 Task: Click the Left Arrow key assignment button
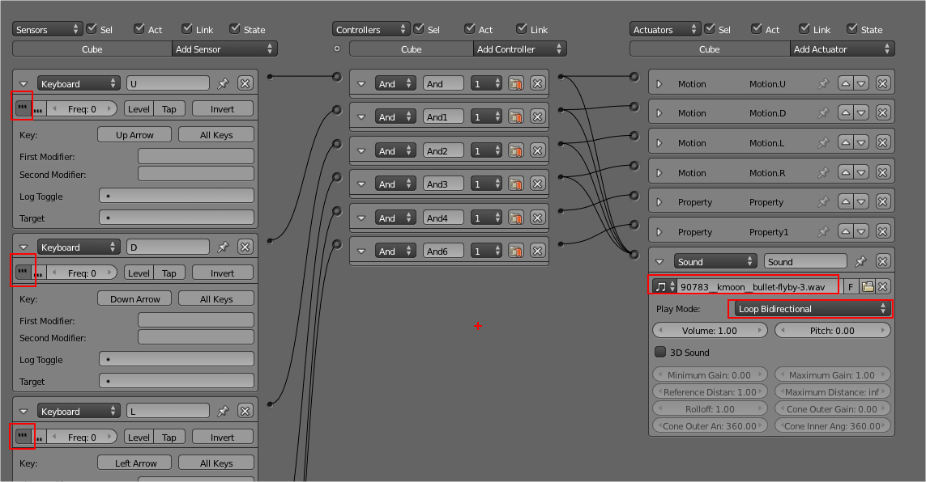tap(134, 463)
